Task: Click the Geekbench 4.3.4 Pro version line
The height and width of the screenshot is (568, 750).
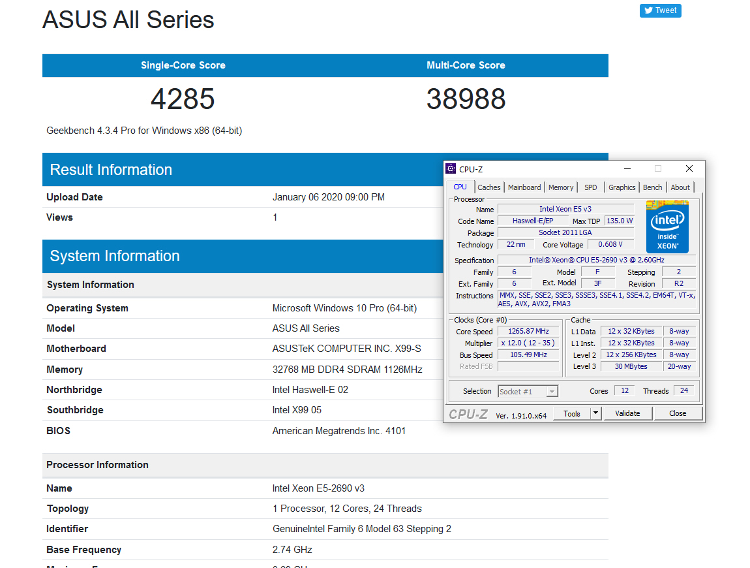Action: click(x=144, y=131)
